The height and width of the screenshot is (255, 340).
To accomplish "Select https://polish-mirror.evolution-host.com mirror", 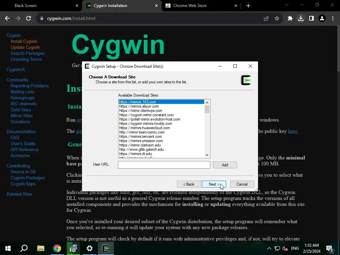I will [x=161, y=119].
